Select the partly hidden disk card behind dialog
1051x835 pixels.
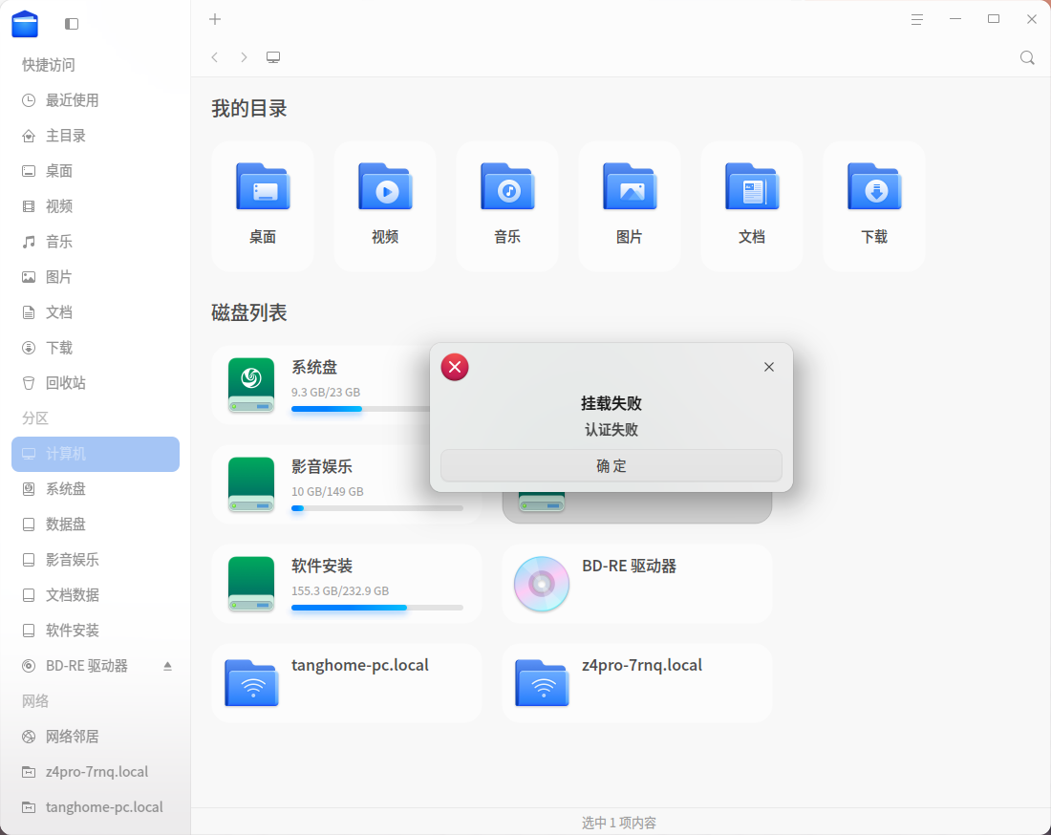pyautogui.click(x=636, y=507)
